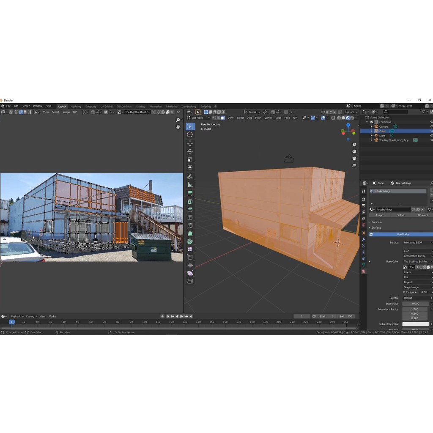Image resolution: width=433 pixels, height=433 pixels.
Task: Choose the Extrude Region tool
Action: coord(190,193)
